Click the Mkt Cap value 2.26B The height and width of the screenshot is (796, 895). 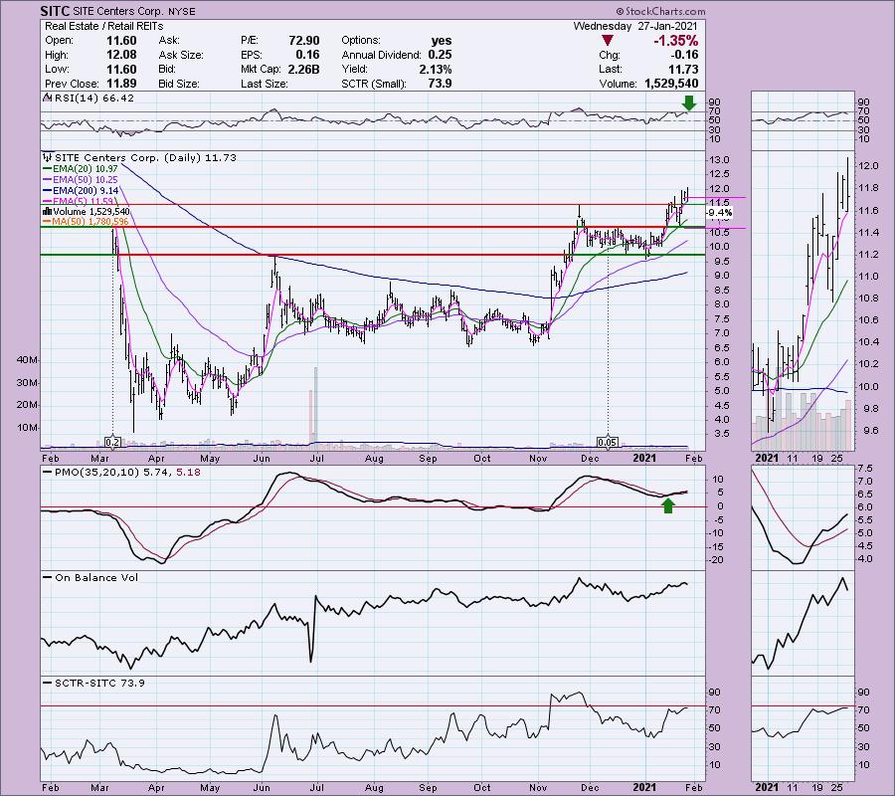[x=303, y=69]
